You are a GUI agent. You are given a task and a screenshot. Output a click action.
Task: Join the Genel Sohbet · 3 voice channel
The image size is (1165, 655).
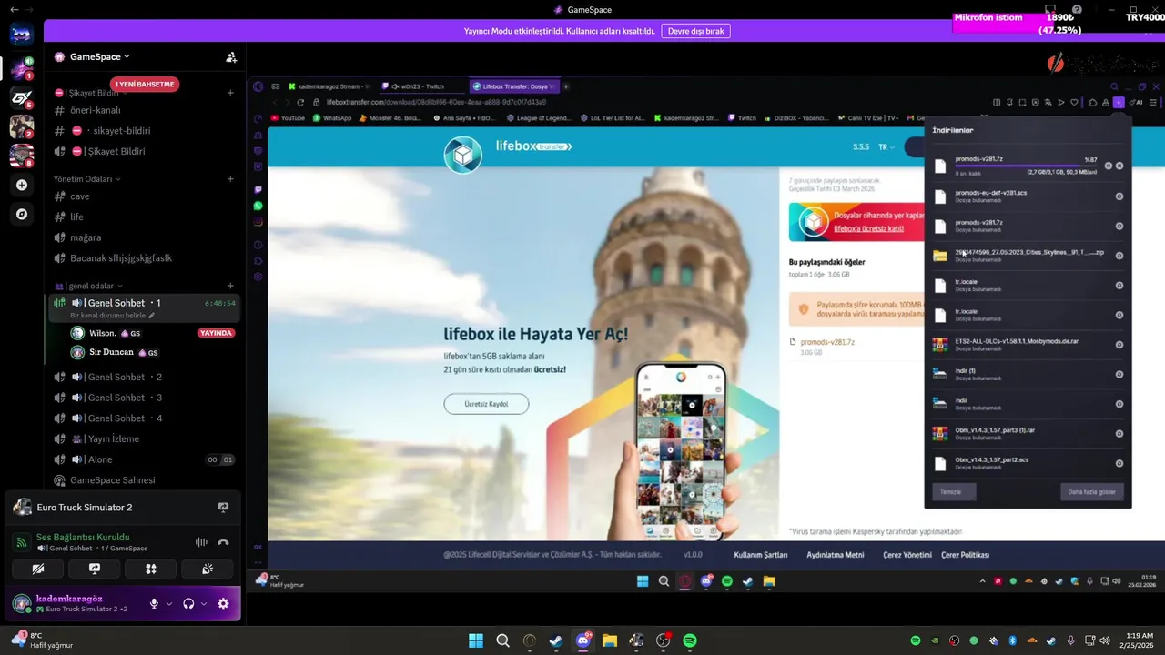pyautogui.click(x=144, y=398)
